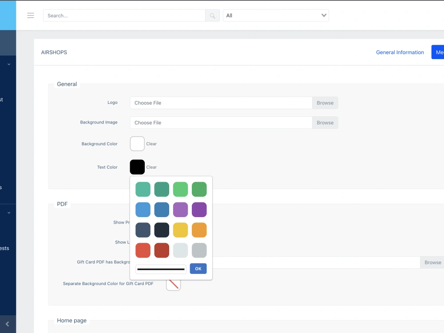Pick the teal swatch in the palette
The image size is (444, 333).
(x=143, y=189)
